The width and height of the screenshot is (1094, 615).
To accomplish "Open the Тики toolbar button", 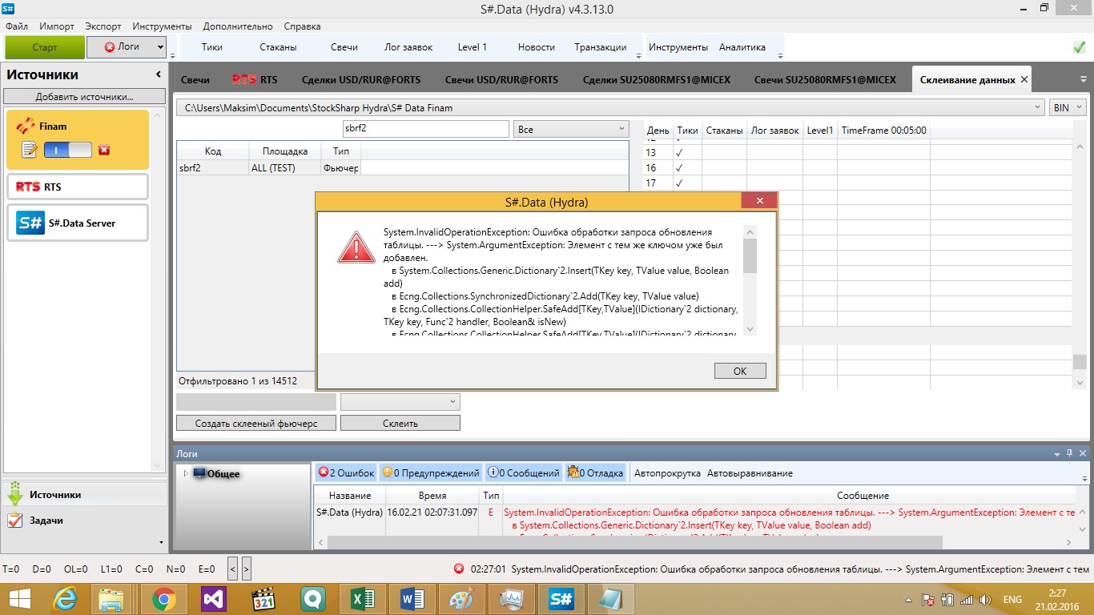I will tap(212, 47).
